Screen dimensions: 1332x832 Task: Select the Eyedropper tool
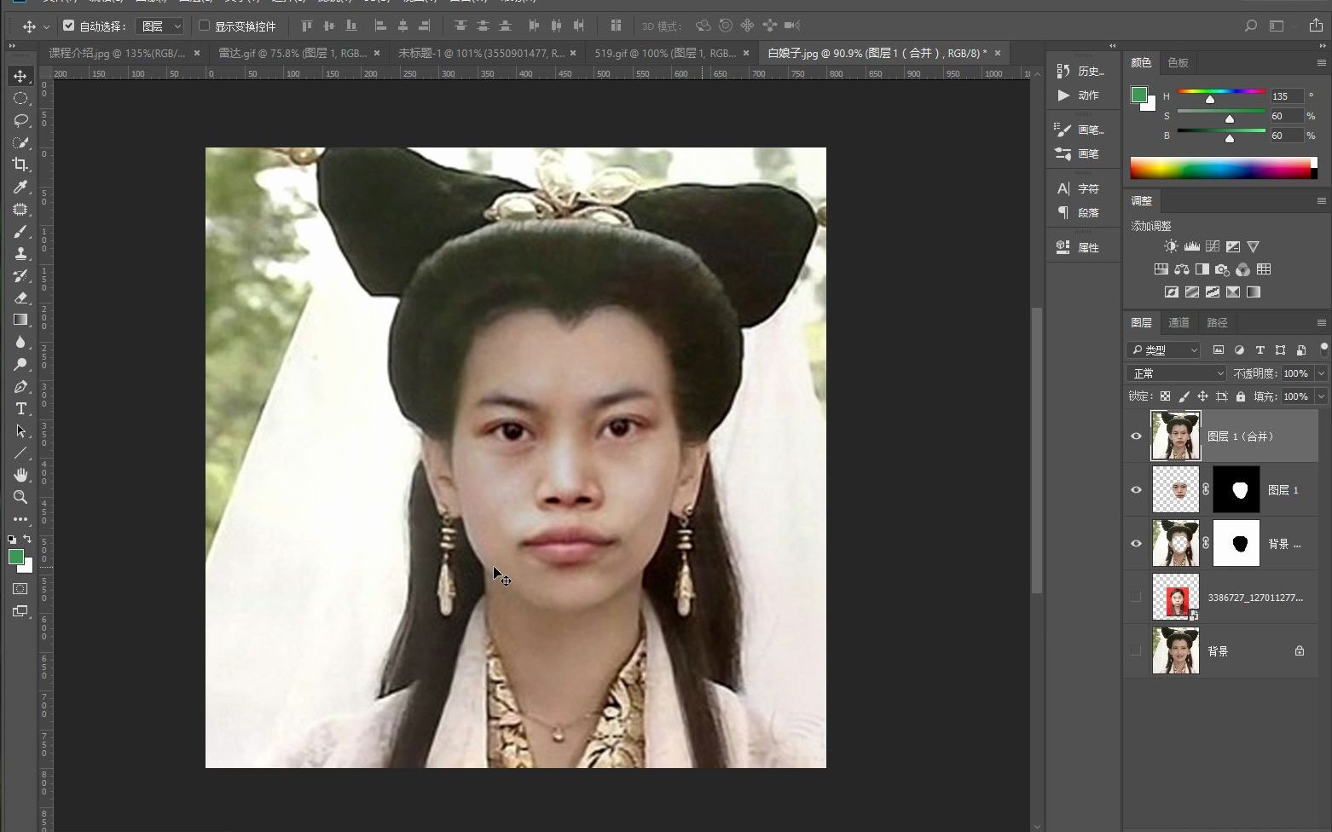point(20,187)
